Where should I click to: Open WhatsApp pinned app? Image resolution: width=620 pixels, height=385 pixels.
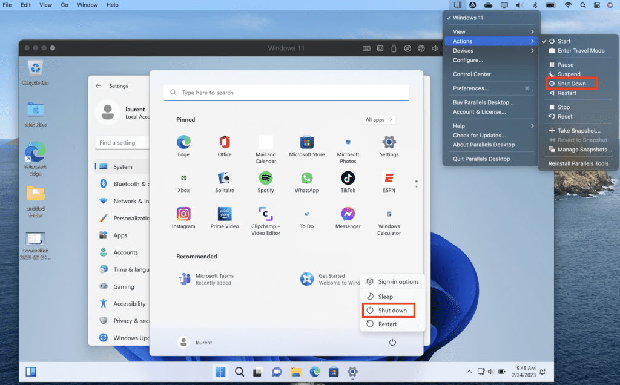307,182
